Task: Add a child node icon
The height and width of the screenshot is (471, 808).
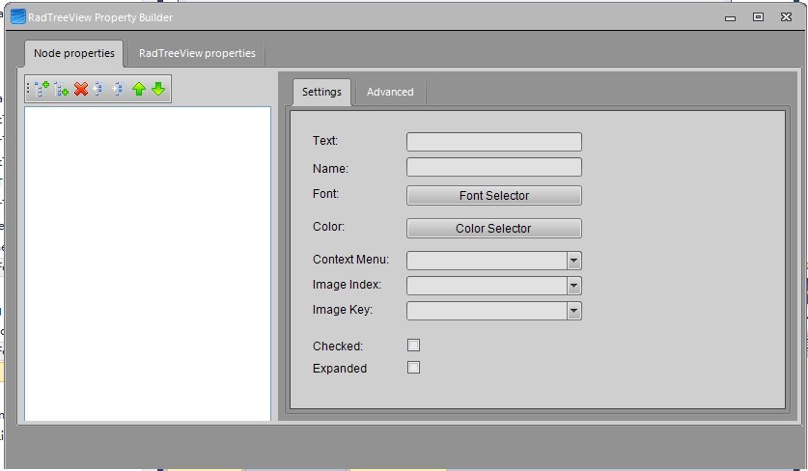Action: [62, 89]
